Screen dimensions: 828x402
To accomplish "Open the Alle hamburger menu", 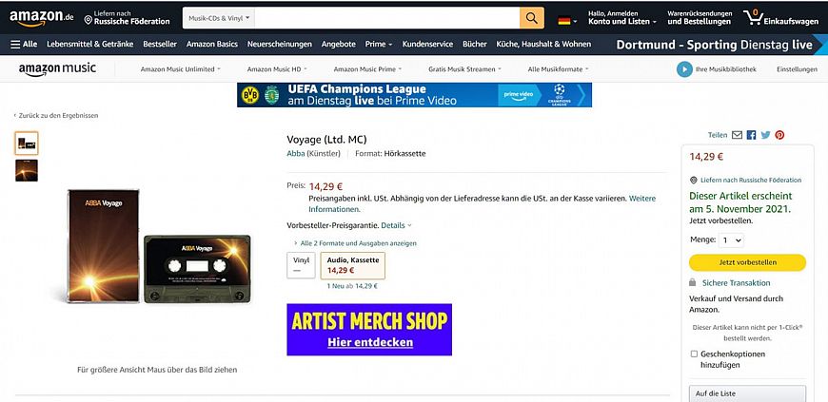I will [x=24, y=45].
